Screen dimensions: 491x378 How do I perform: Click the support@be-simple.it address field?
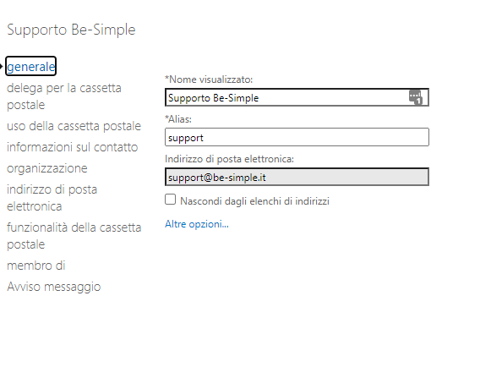pos(297,177)
